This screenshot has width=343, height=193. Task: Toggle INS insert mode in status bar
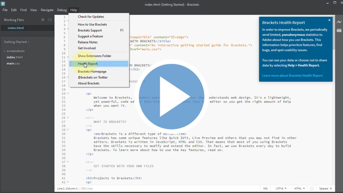265,189
